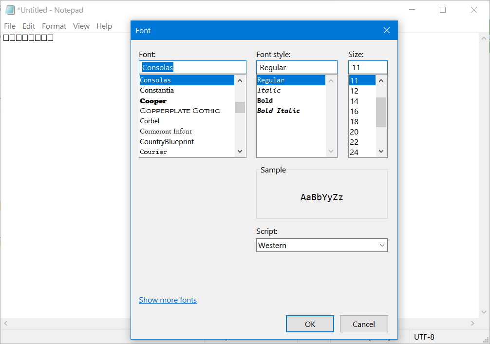Choose Italic font style
490x344 pixels.
pyautogui.click(x=291, y=90)
